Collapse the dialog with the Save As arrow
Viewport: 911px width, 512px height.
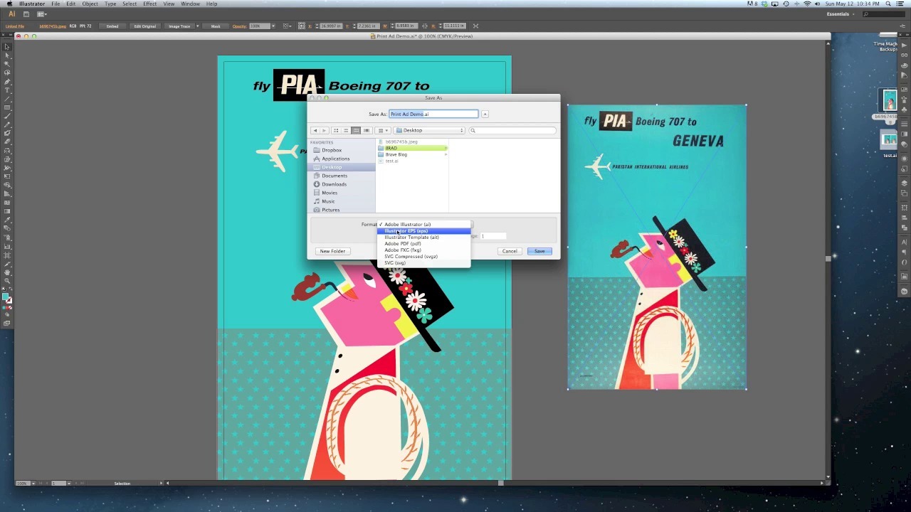pos(485,114)
